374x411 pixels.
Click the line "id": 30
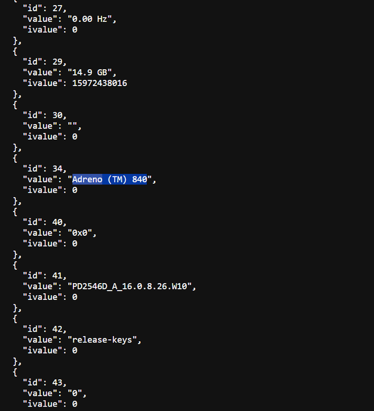click(x=44, y=115)
